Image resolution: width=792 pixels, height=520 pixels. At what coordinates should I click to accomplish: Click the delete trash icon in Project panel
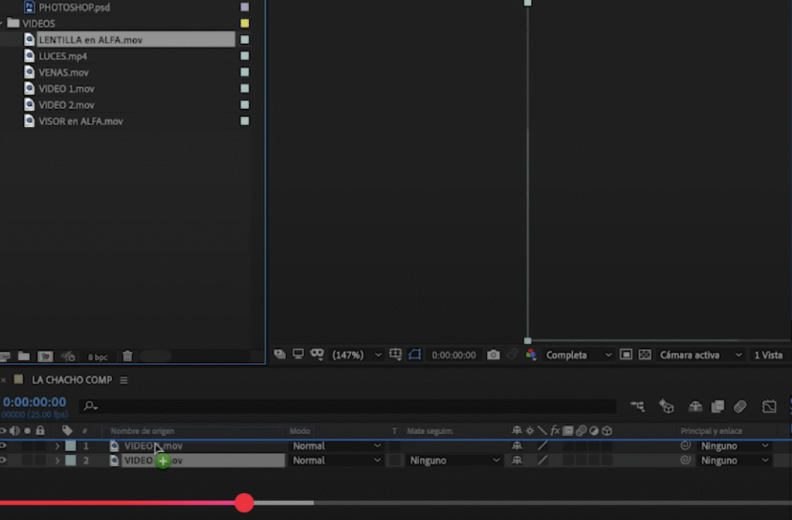point(128,357)
